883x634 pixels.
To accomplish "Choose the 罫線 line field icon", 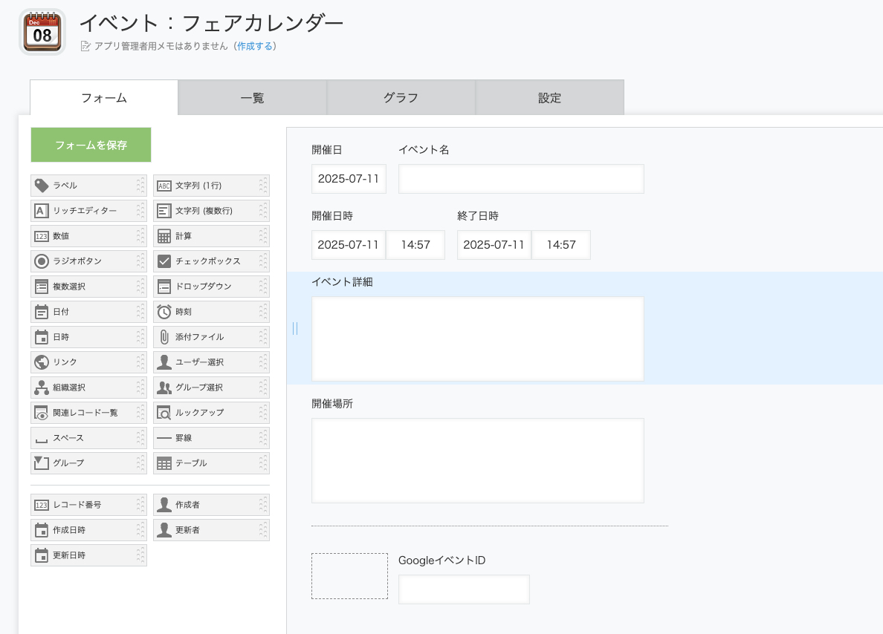I will [164, 438].
